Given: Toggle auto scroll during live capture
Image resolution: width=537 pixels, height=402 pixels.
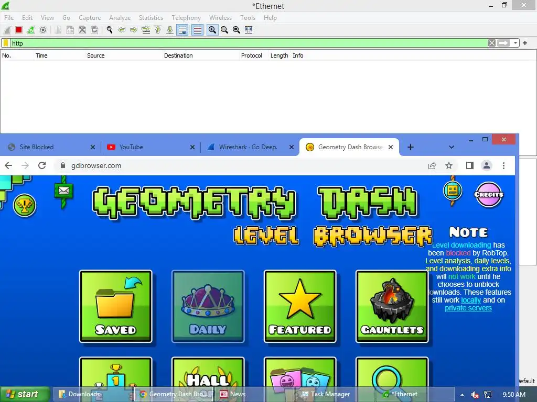Looking at the screenshot, I should [182, 30].
